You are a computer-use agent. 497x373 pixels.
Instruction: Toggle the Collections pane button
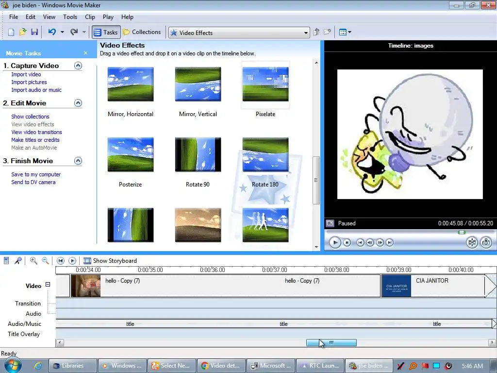coord(142,32)
